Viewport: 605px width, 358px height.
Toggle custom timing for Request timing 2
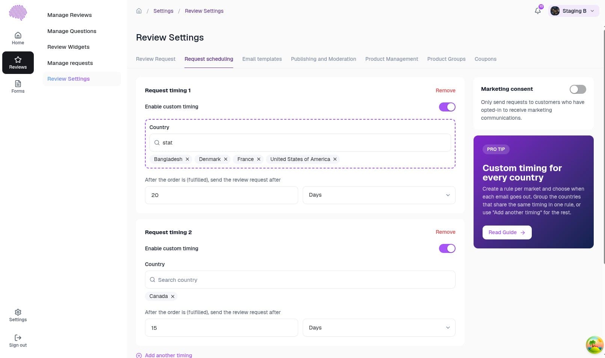447,248
